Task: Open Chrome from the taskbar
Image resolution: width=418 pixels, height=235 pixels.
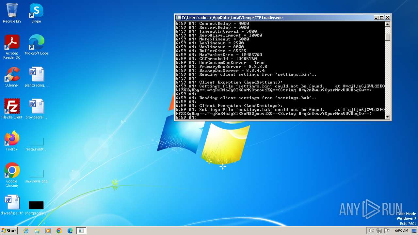Action: pyautogui.click(x=59, y=231)
